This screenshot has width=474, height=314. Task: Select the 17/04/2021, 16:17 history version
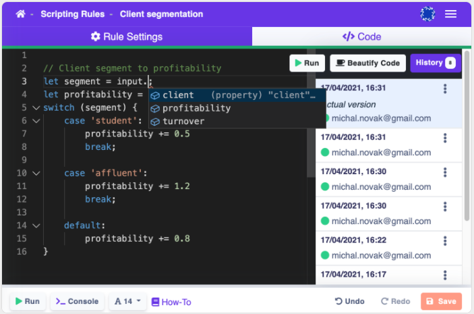[x=389, y=276]
